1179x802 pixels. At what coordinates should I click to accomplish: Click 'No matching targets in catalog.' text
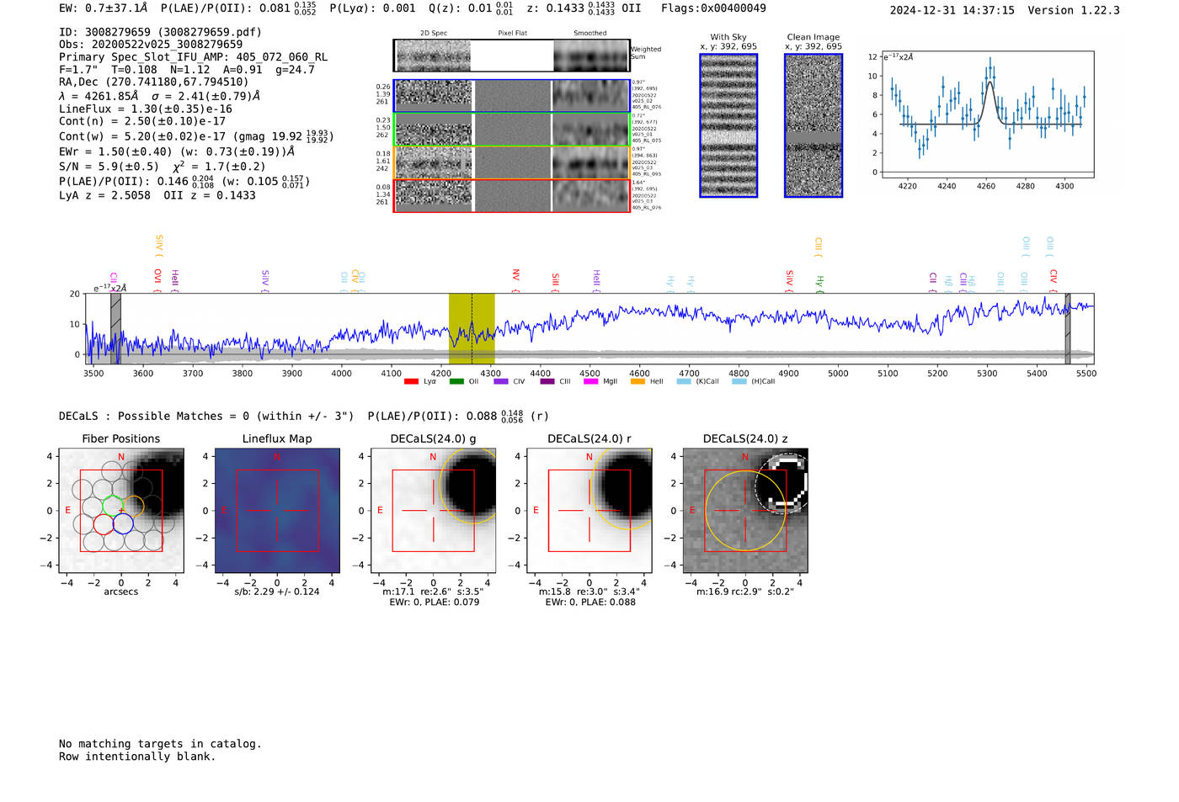[160, 744]
